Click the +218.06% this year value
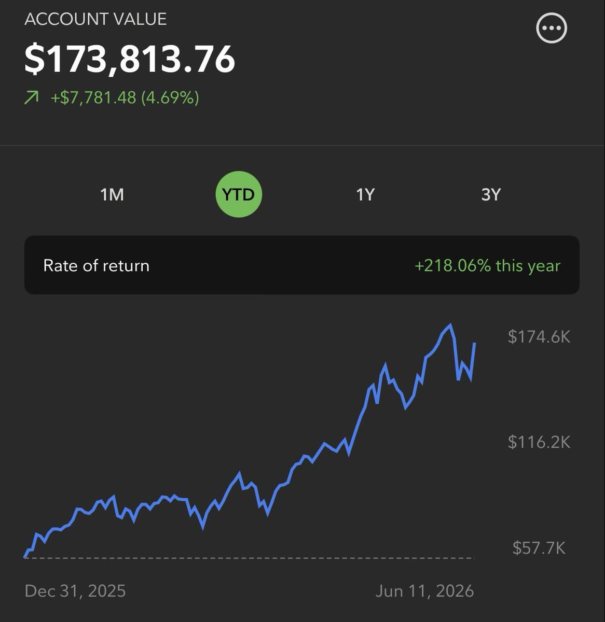The width and height of the screenshot is (605, 622). click(x=487, y=266)
